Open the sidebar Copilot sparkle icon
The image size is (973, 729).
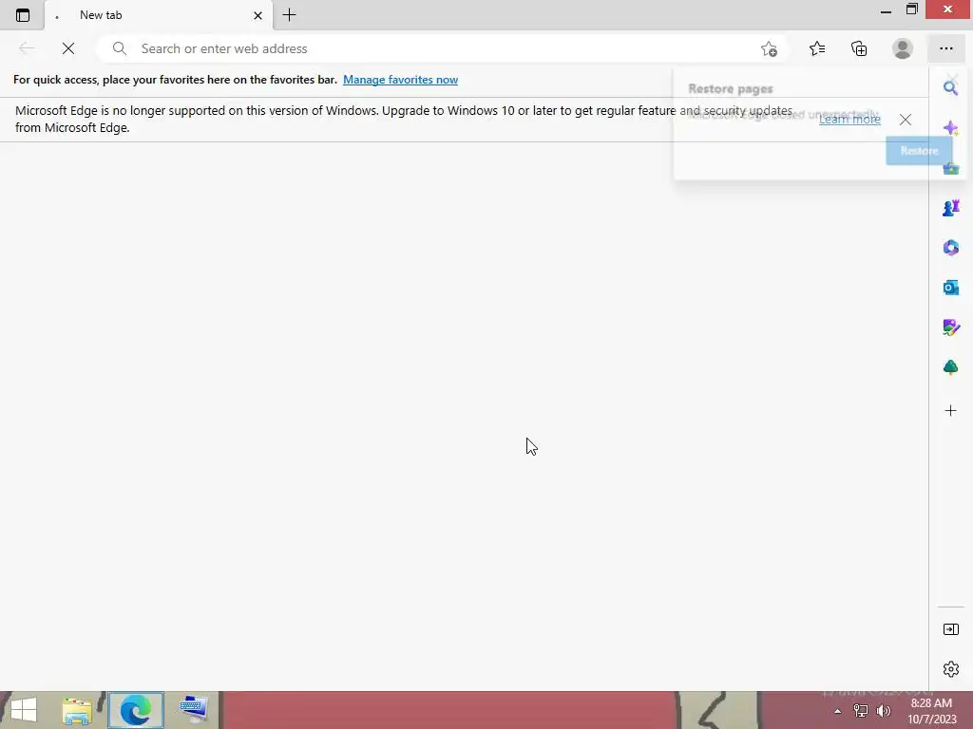click(950, 128)
